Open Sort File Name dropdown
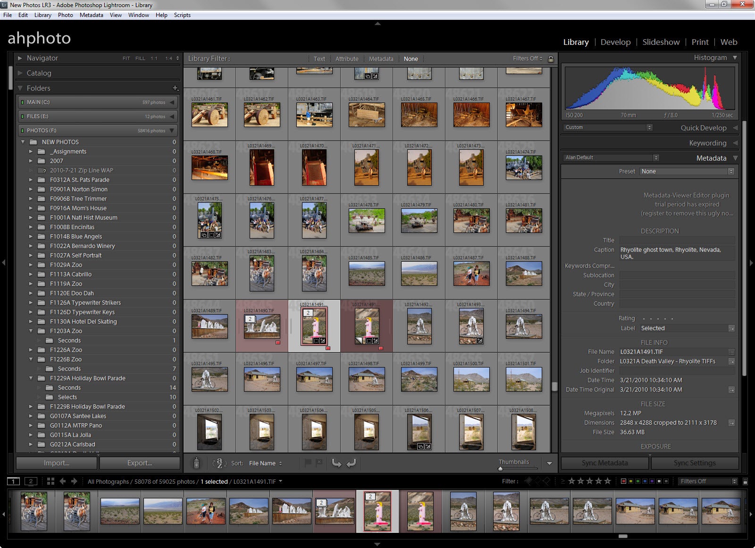Screen dimensions: 755x548 (265, 463)
